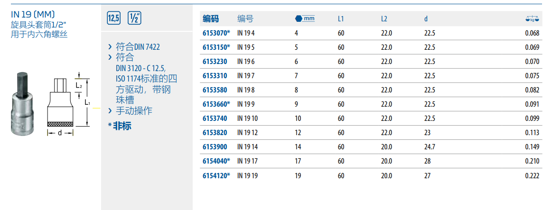Click the 0.149 weight value
Screen dimensions: 552x210
pyautogui.click(x=532, y=147)
